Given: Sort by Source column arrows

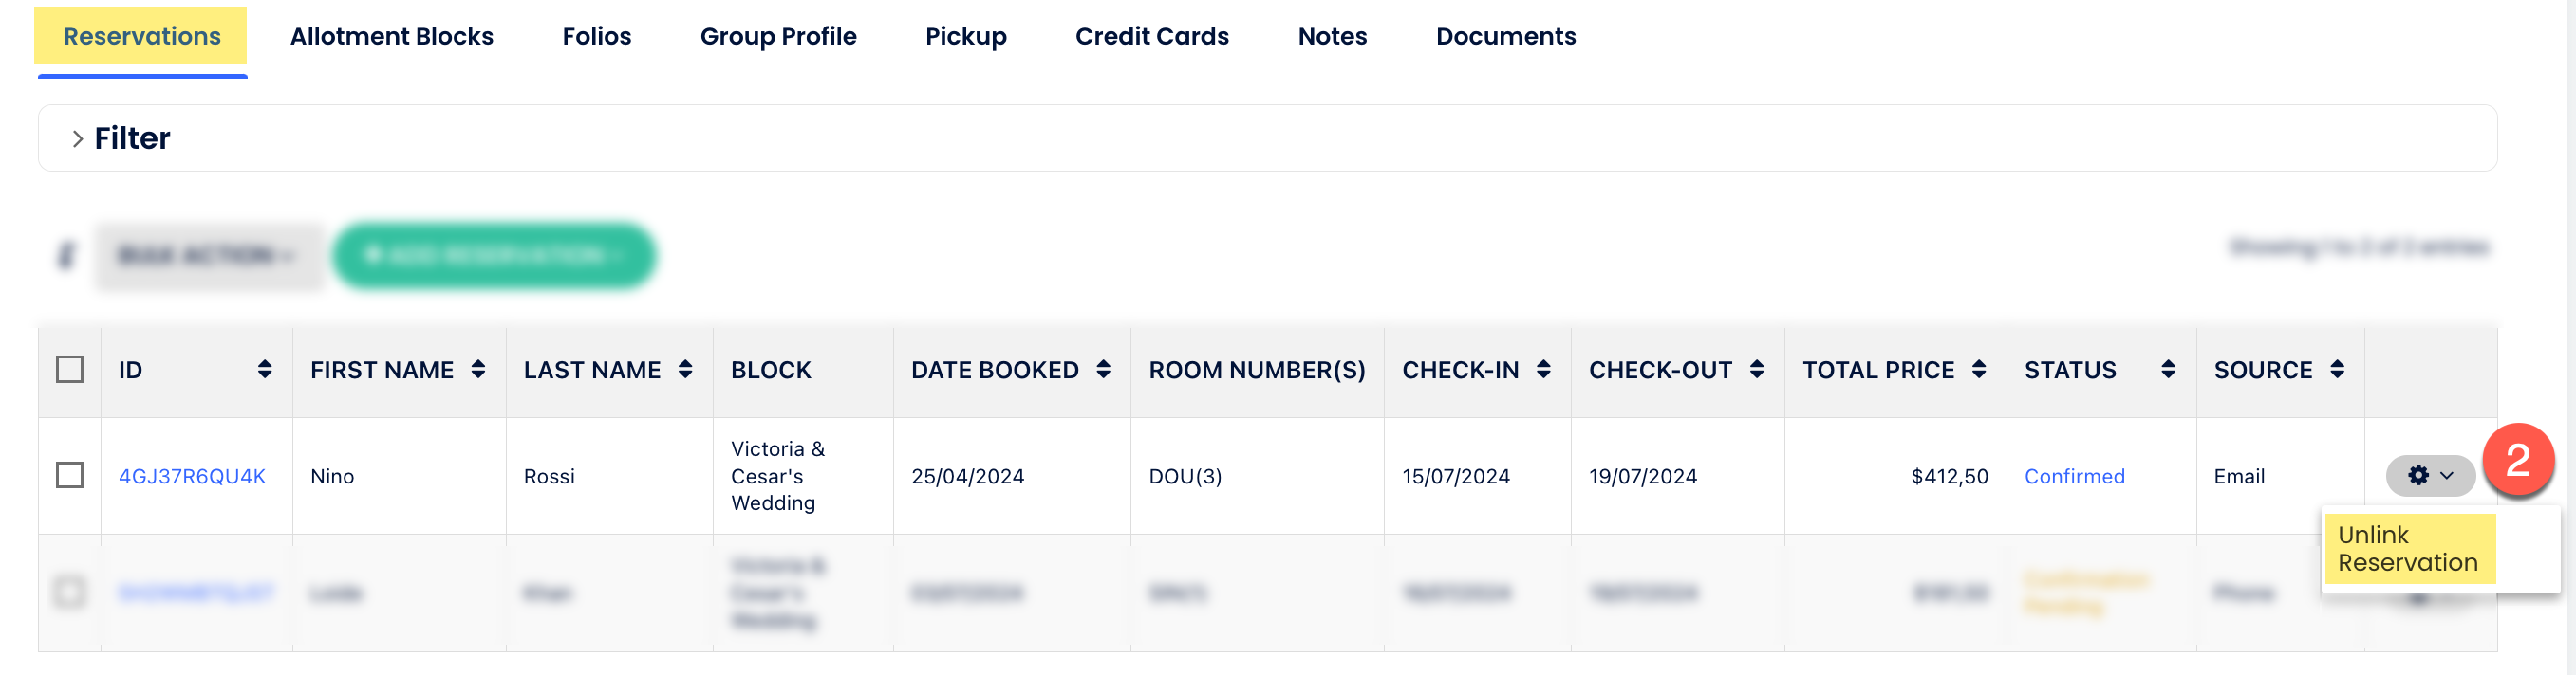Looking at the screenshot, I should coord(2336,370).
